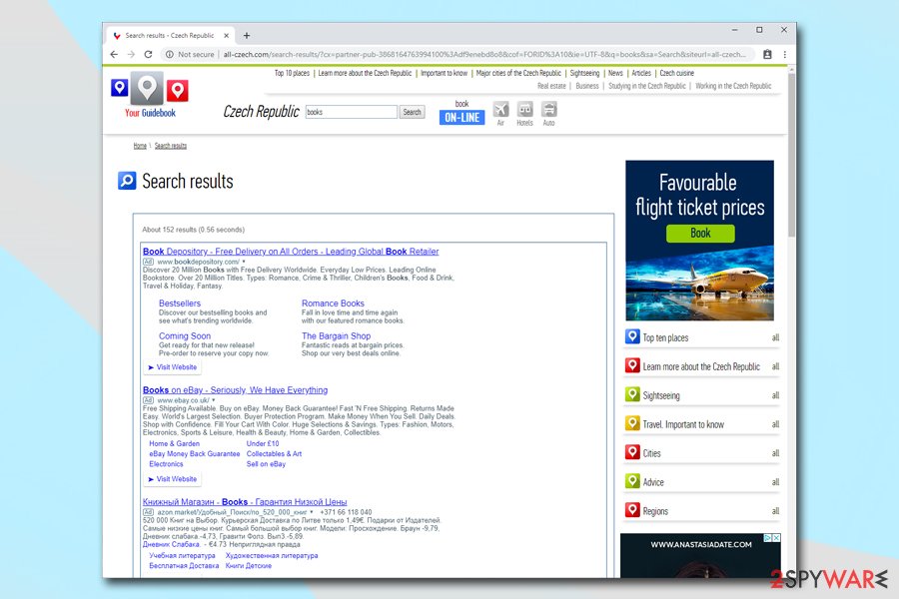This screenshot has height=599, width=899.
Task: Click the books search input field
Action: coord(351,112)
